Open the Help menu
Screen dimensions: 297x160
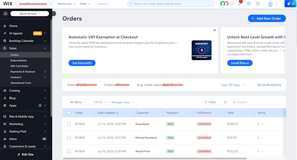pyautogui.click(x=85, y=3)
